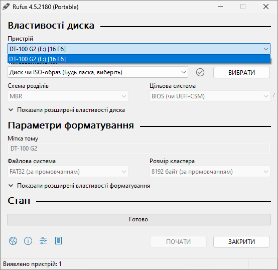Click the Стан heading

(19, 201)
